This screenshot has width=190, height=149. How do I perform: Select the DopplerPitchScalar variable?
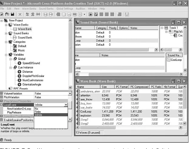[x=33, y=76]
